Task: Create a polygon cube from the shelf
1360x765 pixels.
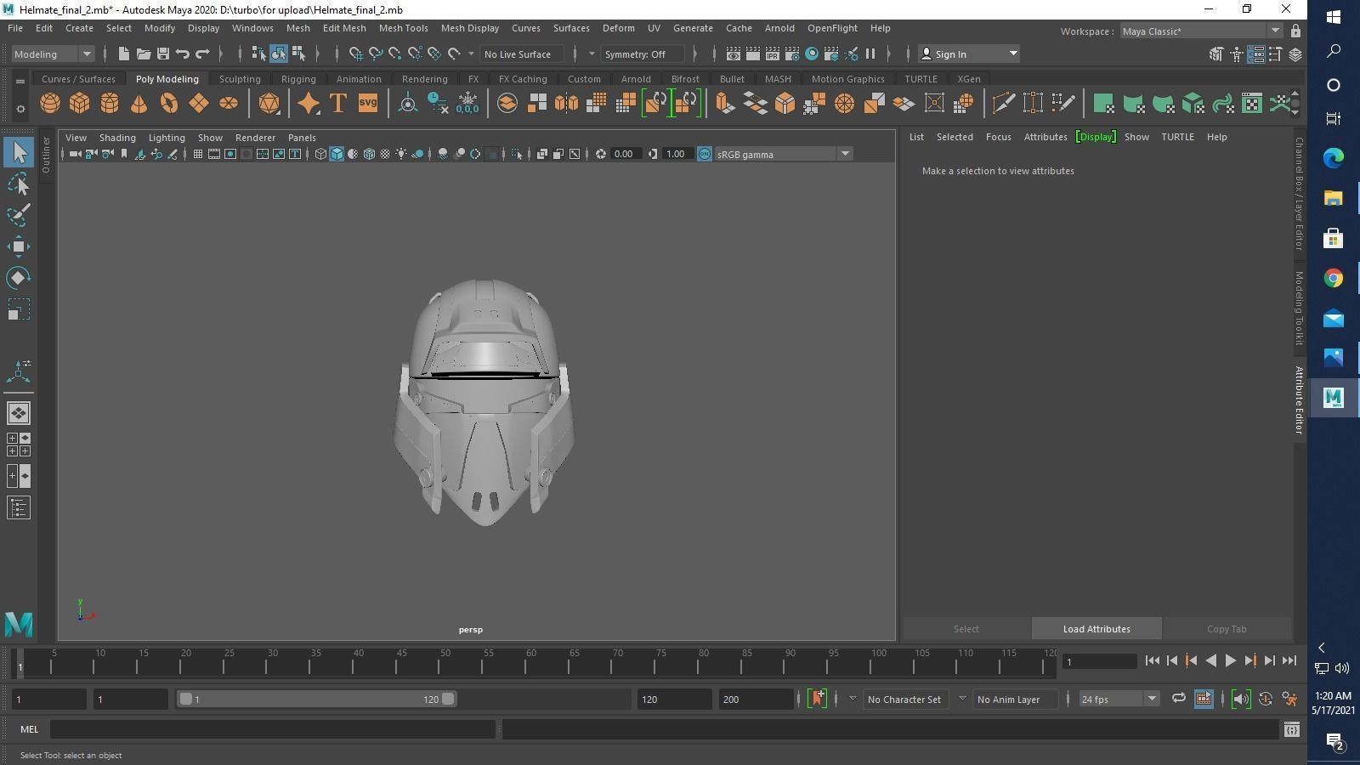Action: (80, 104)
